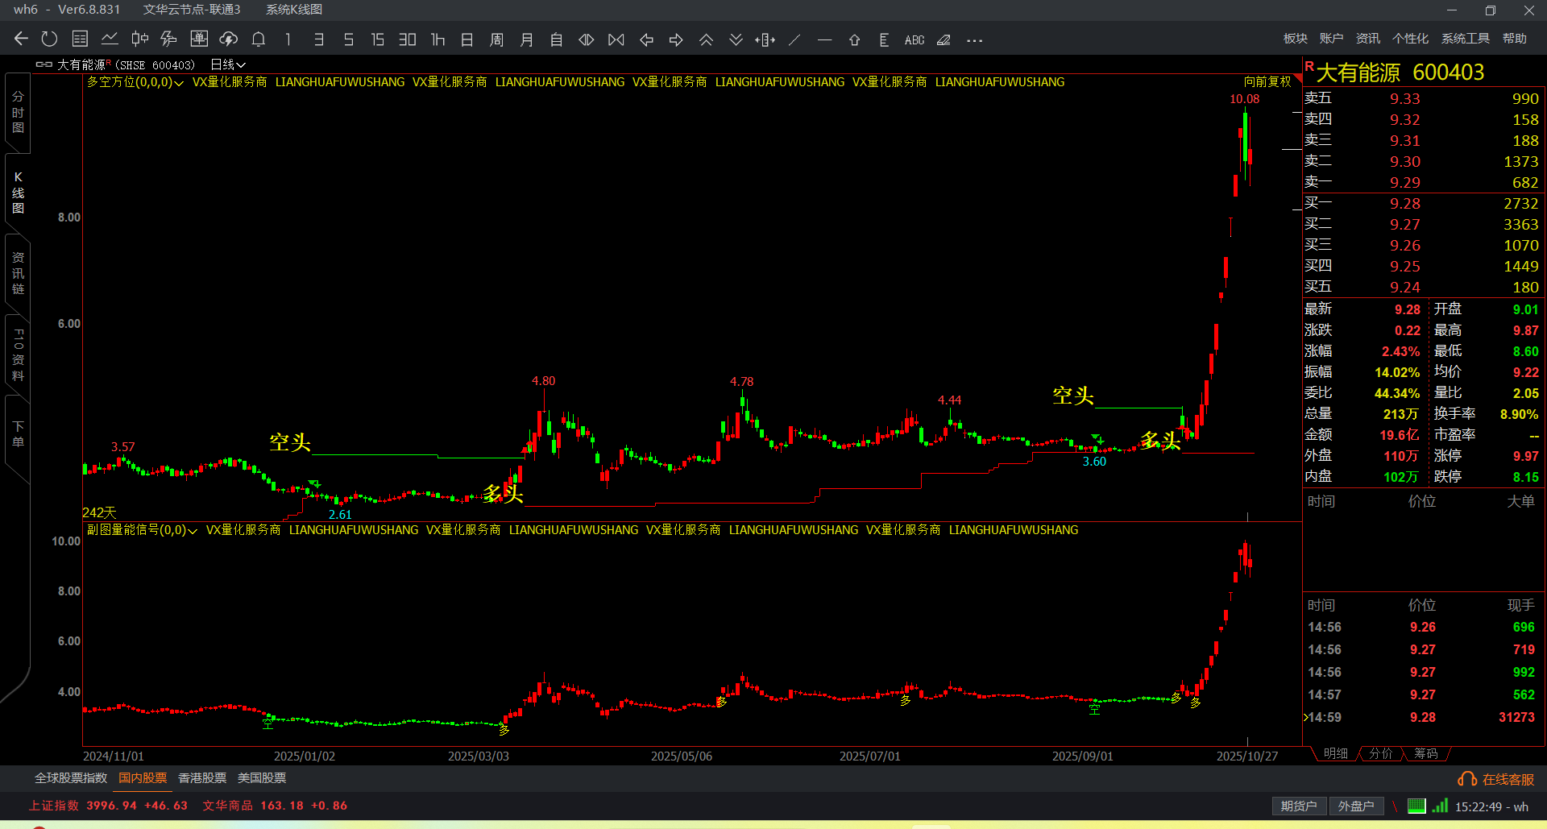Select the horizontal line drawing tool

[824, 39]
